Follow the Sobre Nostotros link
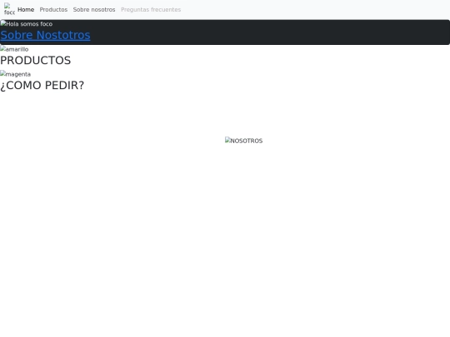This screenshot has width=450, height=337. (45, 35)
